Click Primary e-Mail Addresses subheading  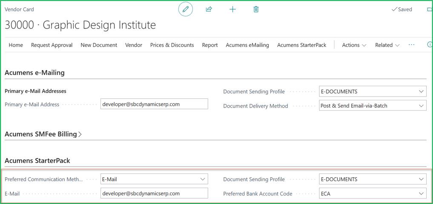point(35,91)
